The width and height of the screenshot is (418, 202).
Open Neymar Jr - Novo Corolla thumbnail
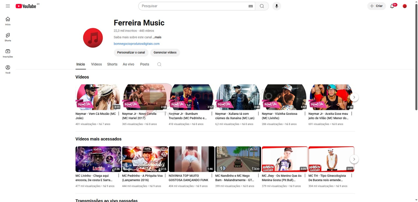pos(145,97)
